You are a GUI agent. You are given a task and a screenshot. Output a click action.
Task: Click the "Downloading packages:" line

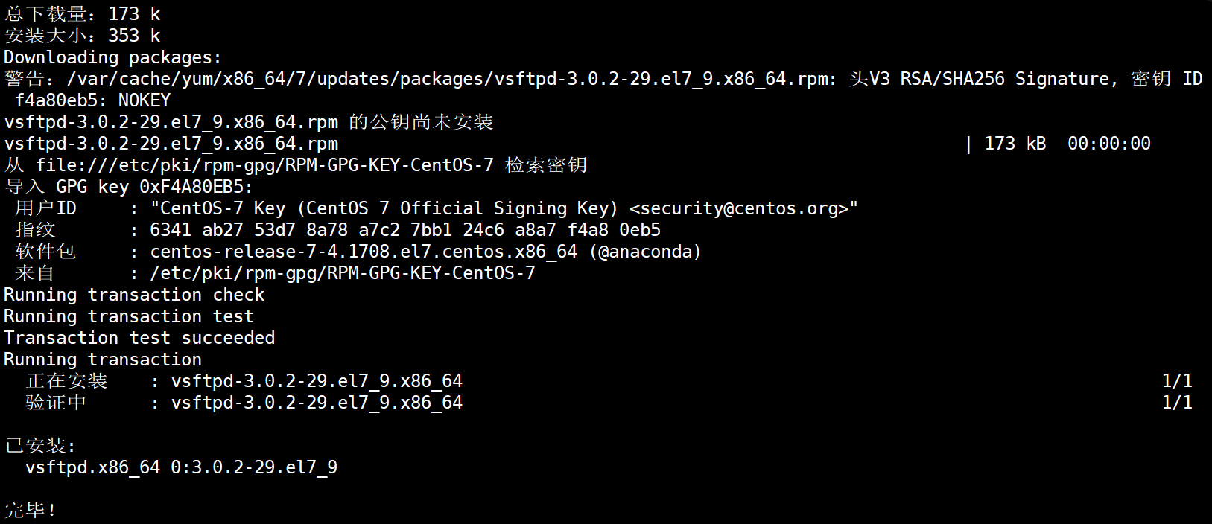coord(113,57)
